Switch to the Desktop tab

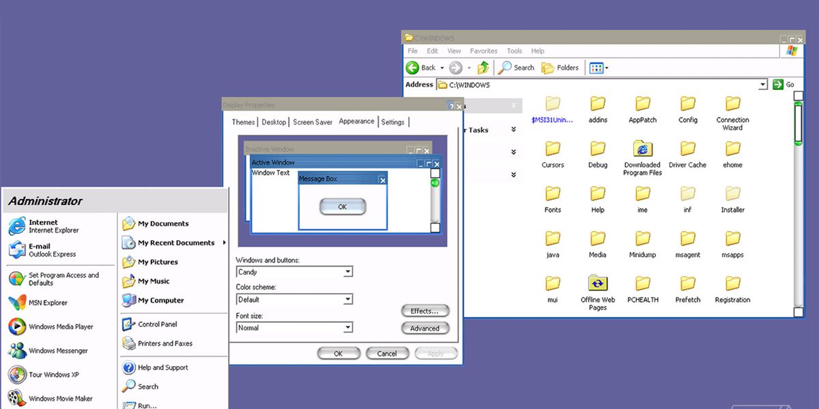tap(274, 122)
